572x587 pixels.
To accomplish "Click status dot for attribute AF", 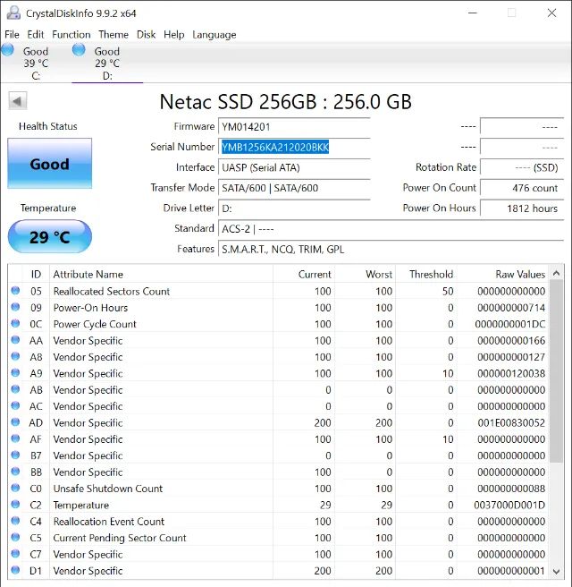I will click(x=15, y=438).
